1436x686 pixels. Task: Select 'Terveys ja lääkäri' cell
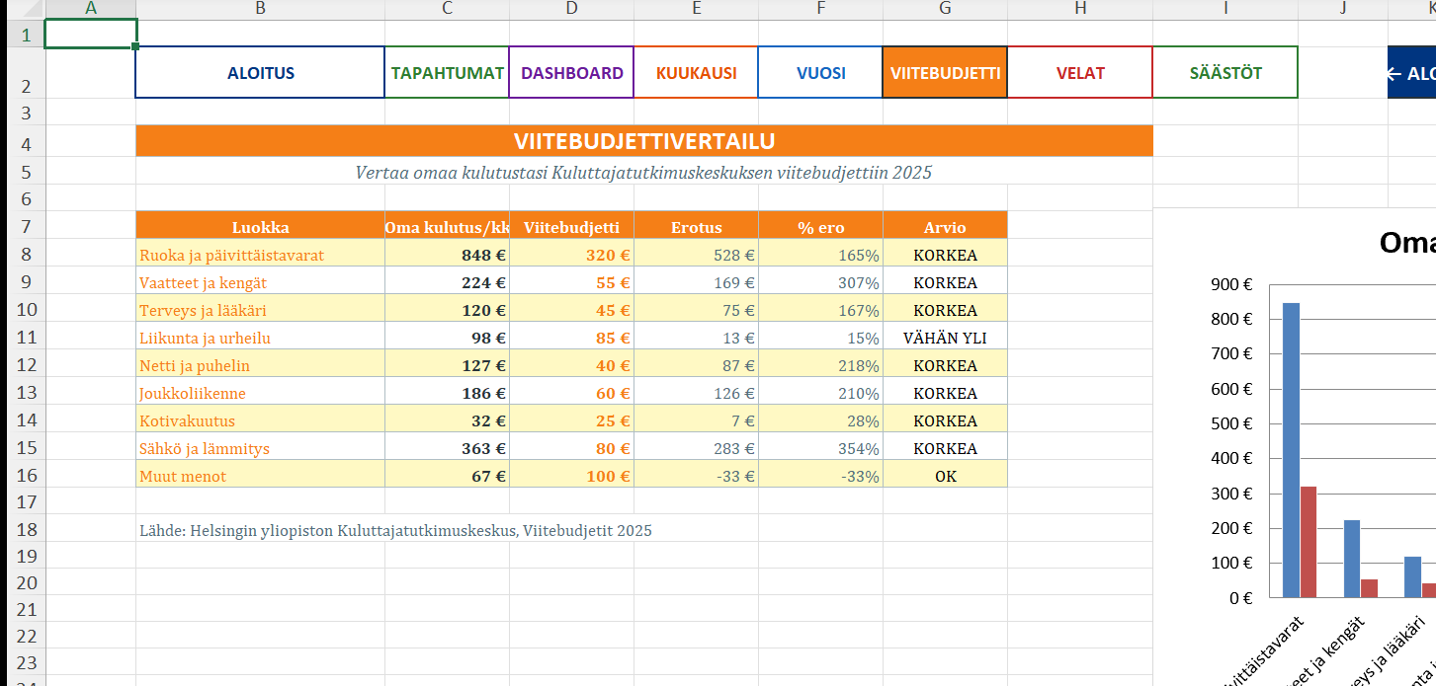pos(260,310)
